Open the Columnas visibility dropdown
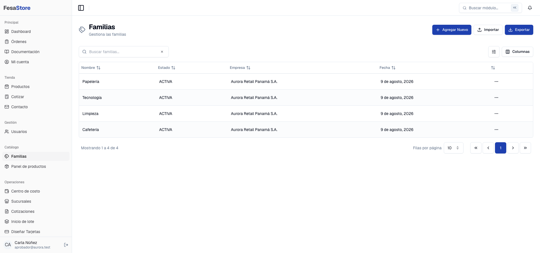Image resolution: width=540 pixels, height=253 pixels. pos(517,52)
